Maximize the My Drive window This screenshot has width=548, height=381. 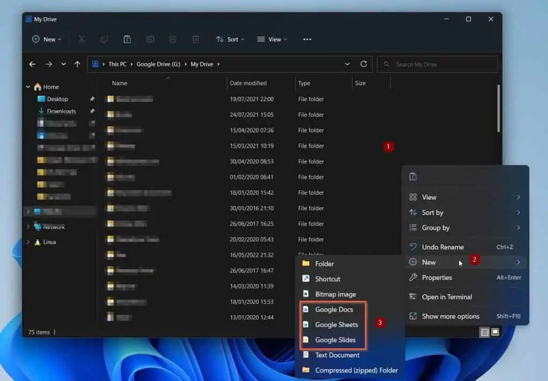pyautogui.click(x=468, y=19)
